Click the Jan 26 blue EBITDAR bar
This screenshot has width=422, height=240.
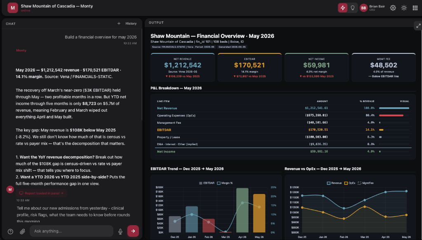coord(192,219)
